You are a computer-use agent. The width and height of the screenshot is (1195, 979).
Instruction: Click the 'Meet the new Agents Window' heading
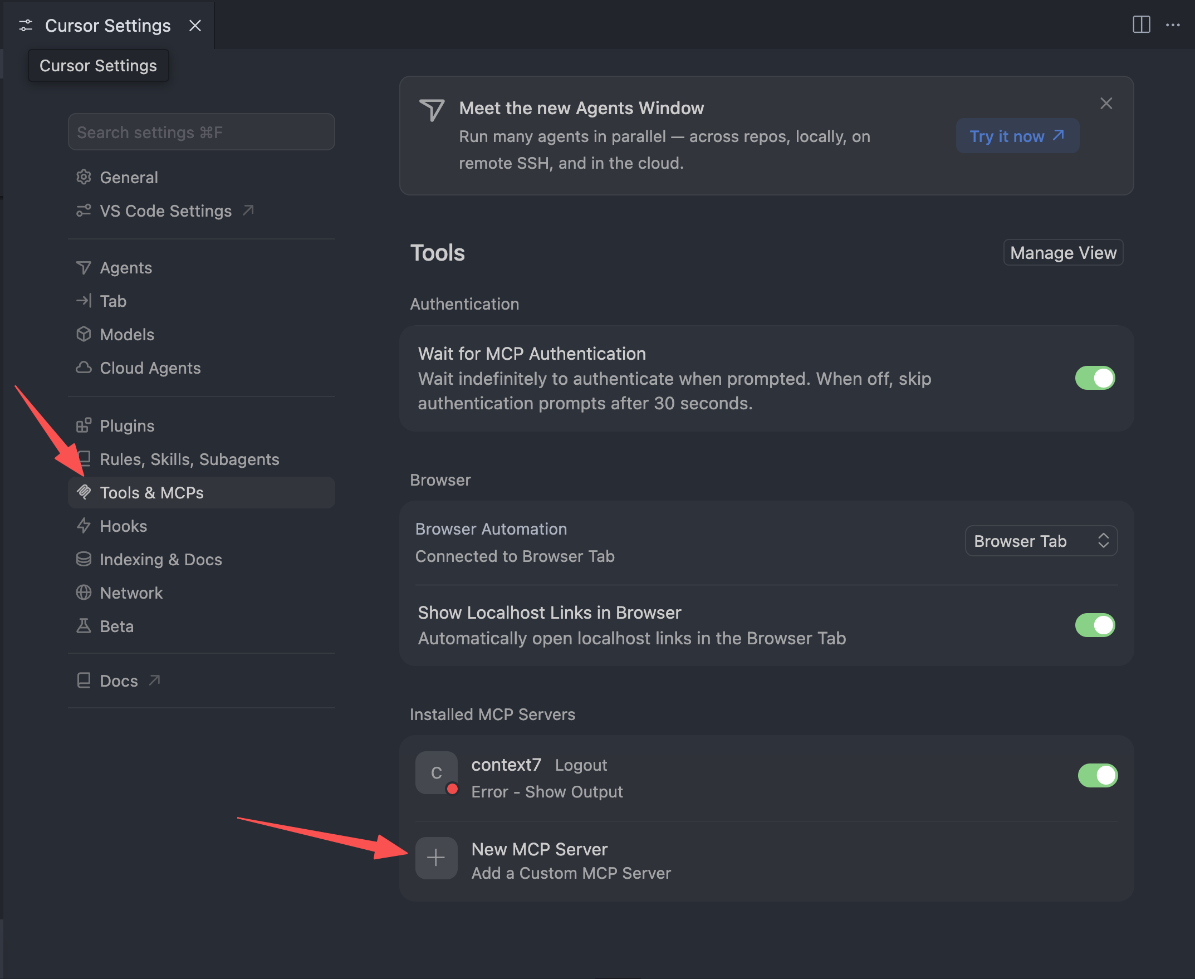[581, 107]
